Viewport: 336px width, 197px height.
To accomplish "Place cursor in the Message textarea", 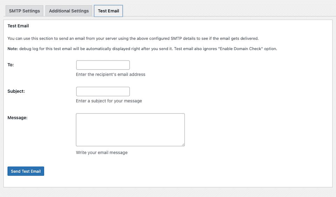I will (130, 129).
